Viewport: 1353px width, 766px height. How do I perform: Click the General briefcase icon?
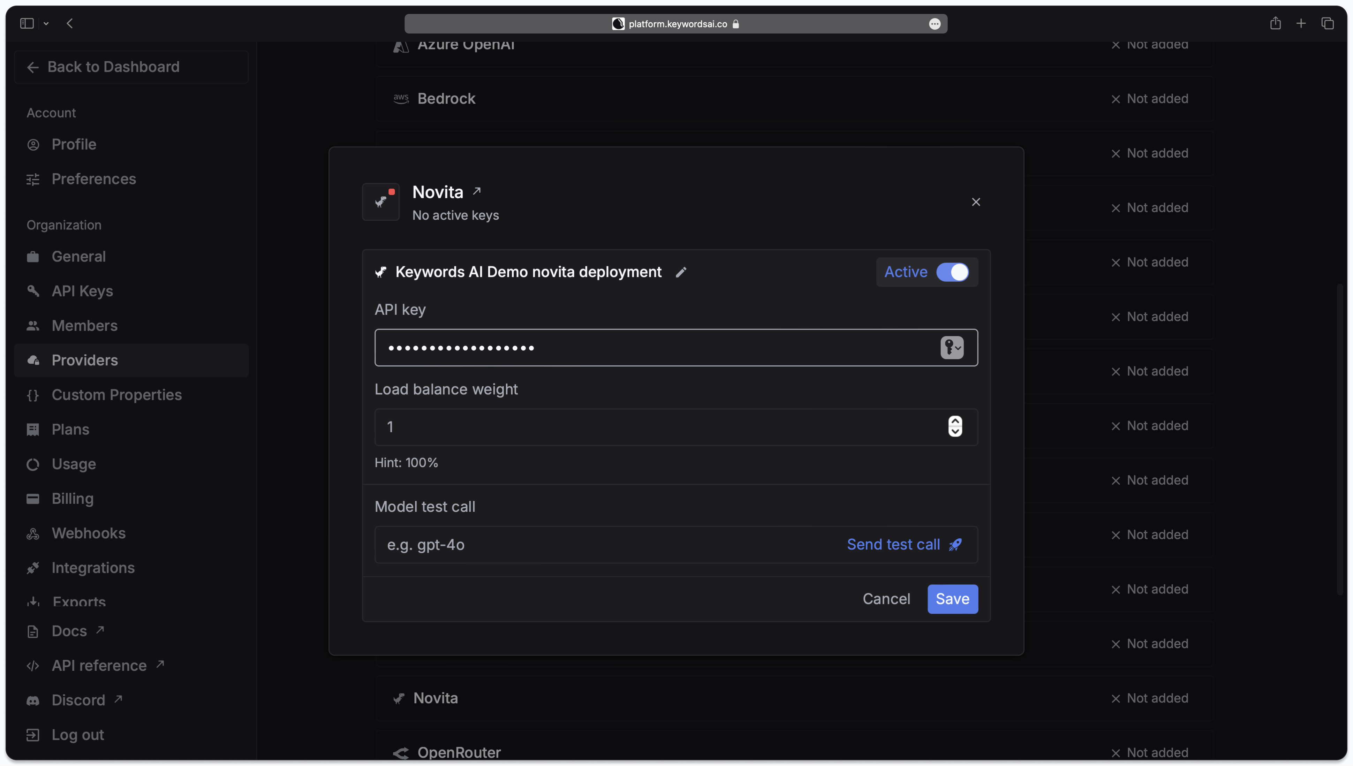pos(33,257)
